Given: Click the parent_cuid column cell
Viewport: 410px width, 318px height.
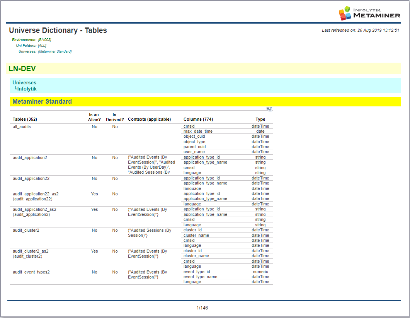Looking at the screenshot, I should [194, 147].
